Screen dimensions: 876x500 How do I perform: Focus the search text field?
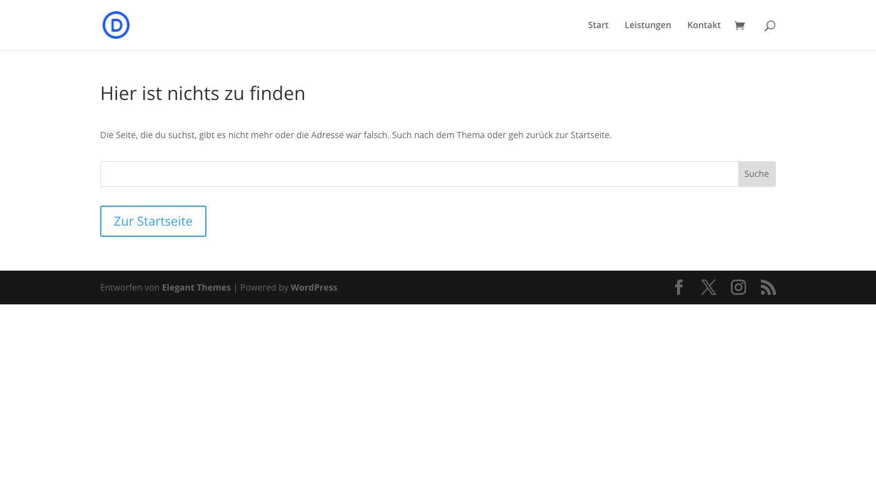coord(419,174)
